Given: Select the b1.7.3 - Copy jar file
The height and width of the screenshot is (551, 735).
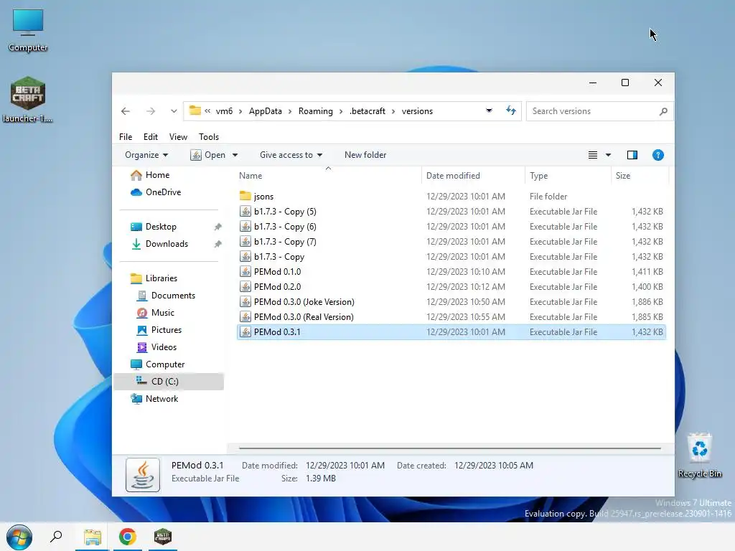Looking at the screenshot, I should 451,257.
